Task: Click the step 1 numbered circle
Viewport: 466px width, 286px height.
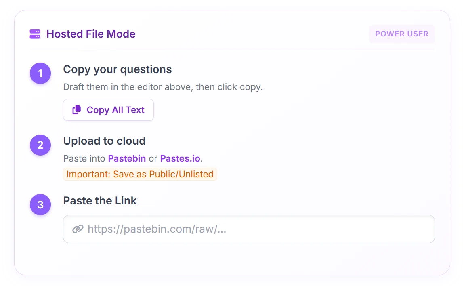Action: [40, 74]
